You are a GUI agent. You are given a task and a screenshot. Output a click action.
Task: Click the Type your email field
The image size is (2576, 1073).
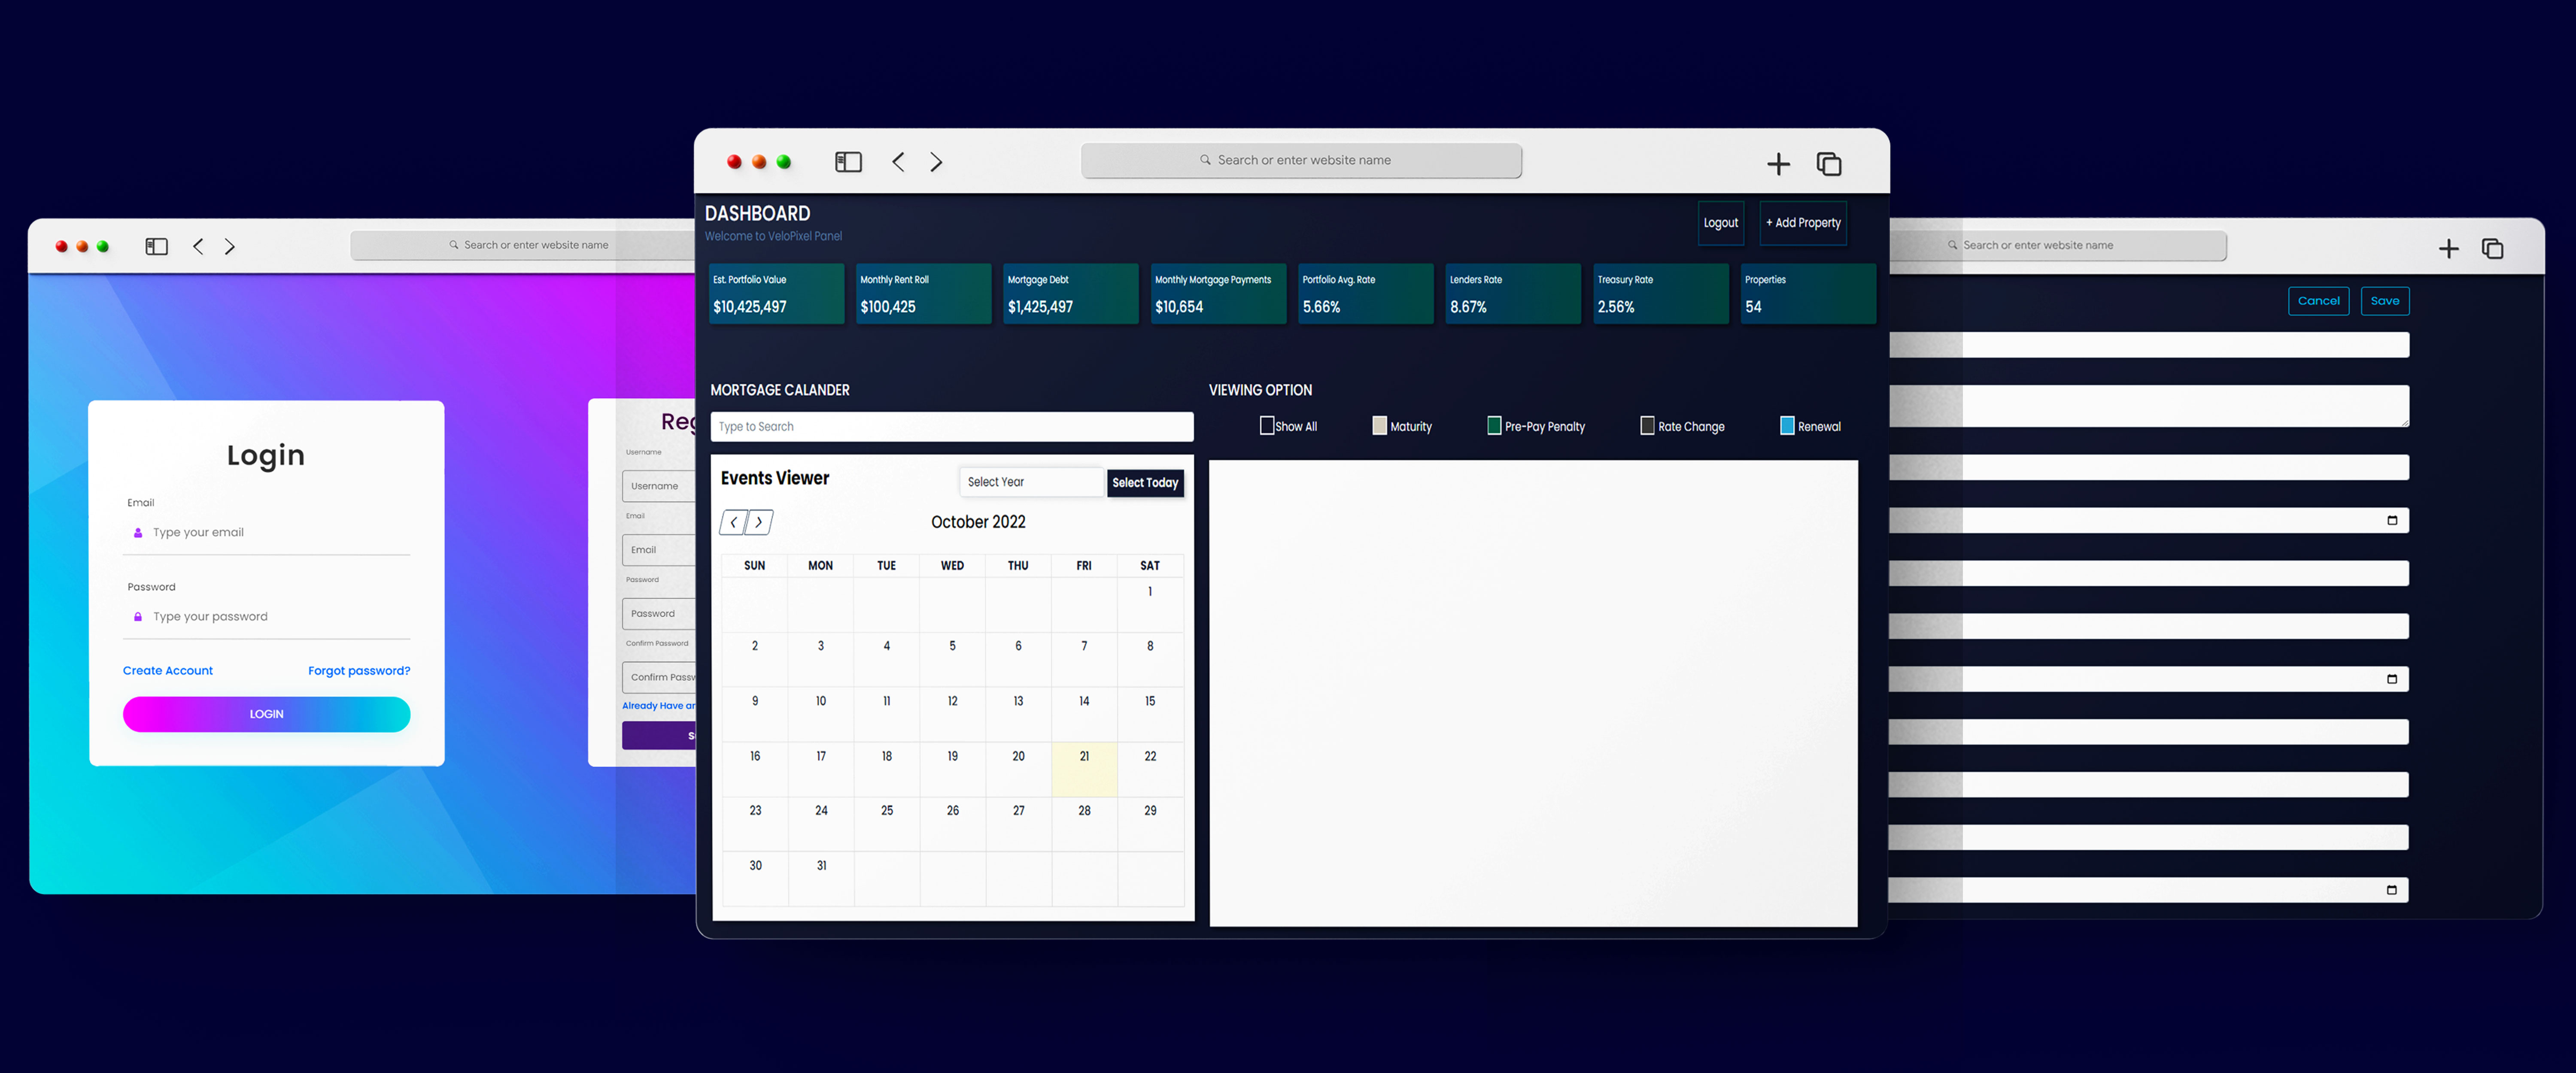[x=266, y=533]
